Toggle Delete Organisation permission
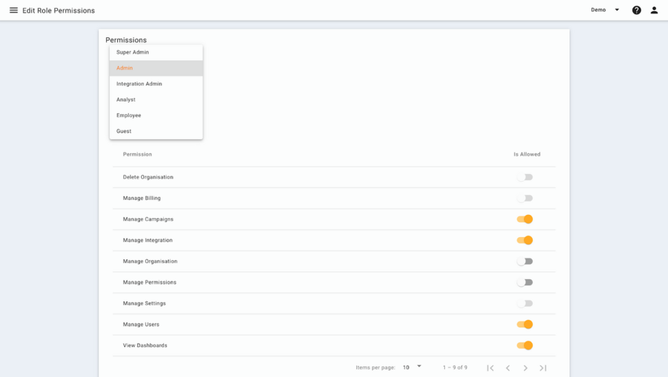 tap(525, 177)
